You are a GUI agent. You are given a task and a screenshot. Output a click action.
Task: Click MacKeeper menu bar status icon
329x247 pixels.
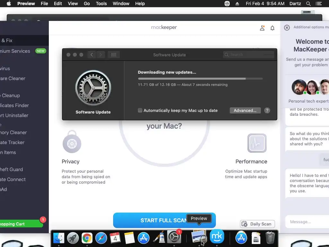click(227, 4)
